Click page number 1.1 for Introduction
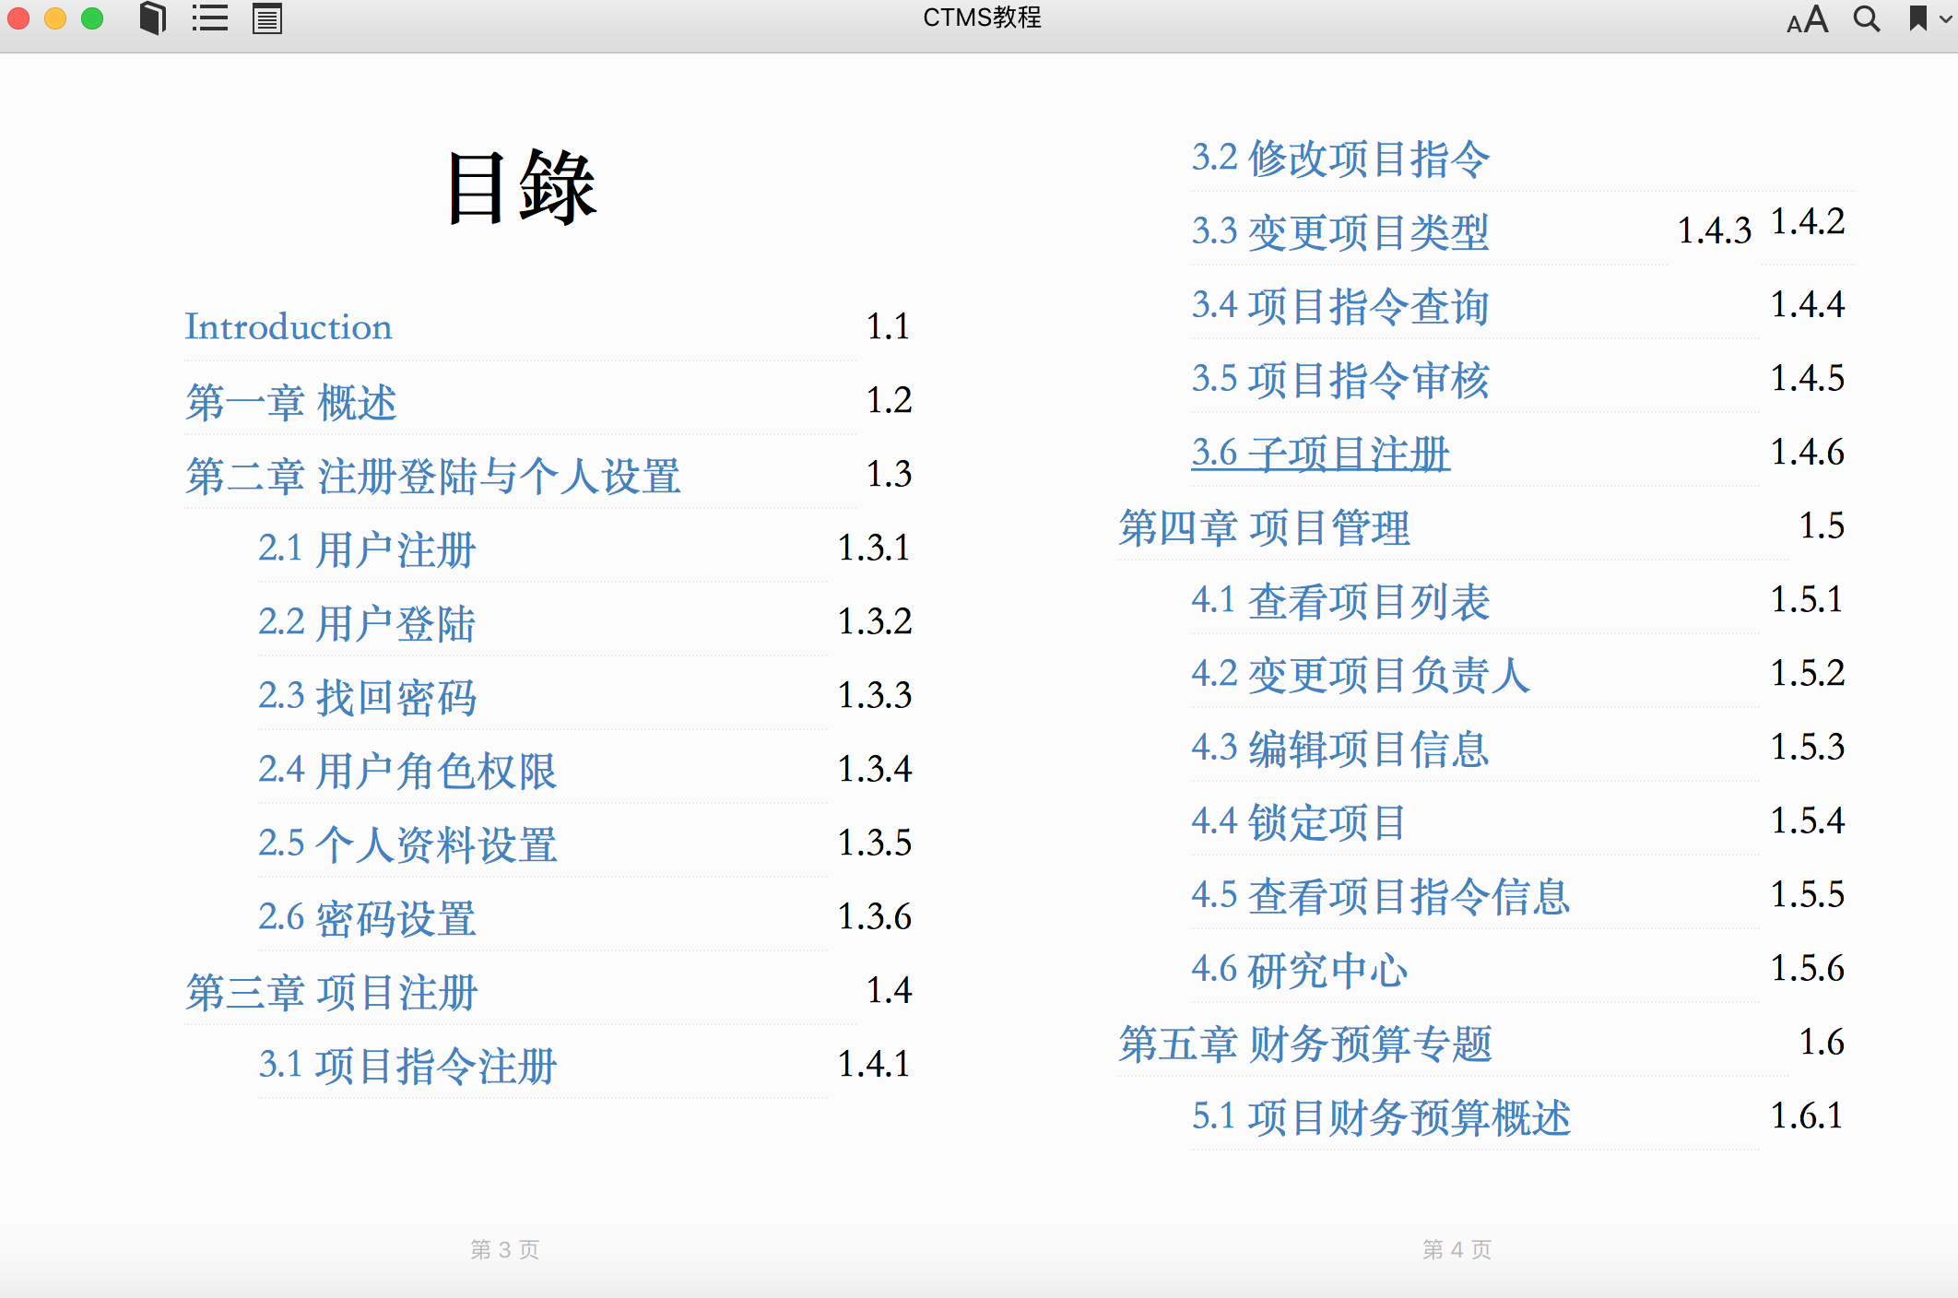The width and height of the screenshot is (1958, 1298). (889, 326)
